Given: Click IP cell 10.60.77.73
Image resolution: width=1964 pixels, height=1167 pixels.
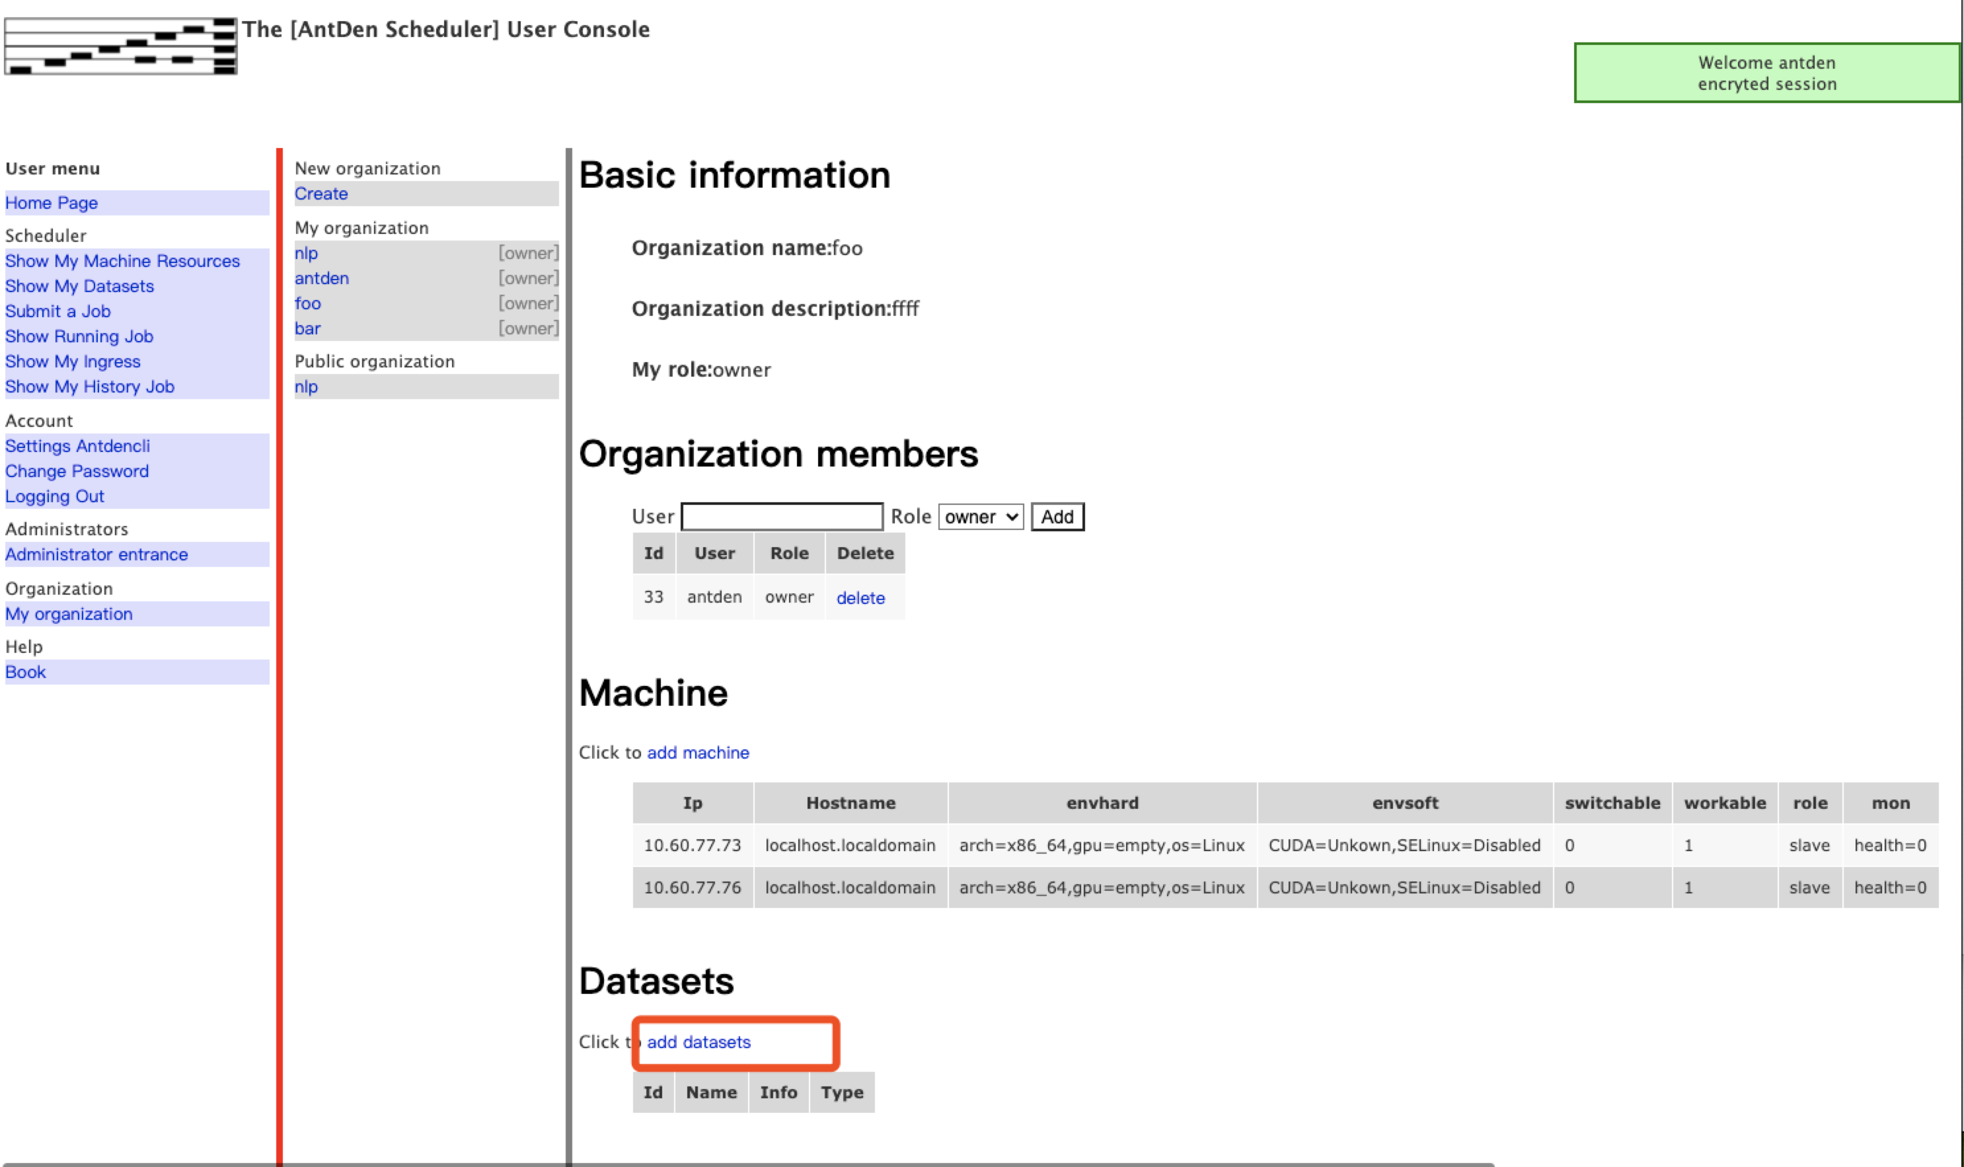Looking at the screenshot, I should [693, 845].
